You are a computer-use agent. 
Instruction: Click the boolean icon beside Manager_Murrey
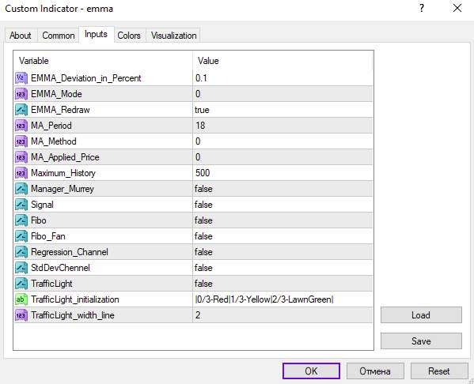[x=21, y=189]
